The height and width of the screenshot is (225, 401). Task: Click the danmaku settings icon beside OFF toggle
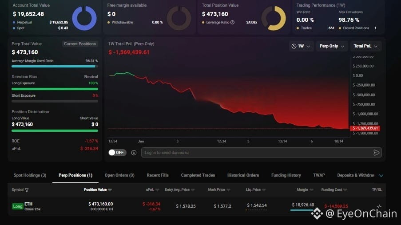(x=134, y=153)
